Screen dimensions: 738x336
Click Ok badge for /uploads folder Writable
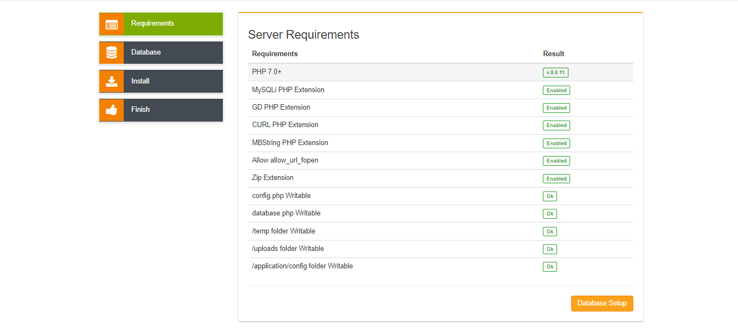(x=549, y=249)
